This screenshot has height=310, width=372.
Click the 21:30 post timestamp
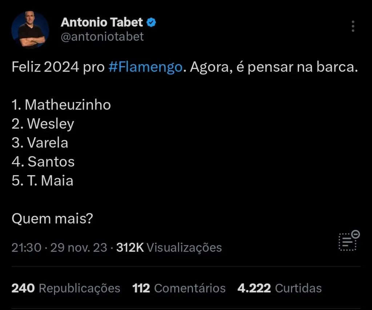click(27, 248)
